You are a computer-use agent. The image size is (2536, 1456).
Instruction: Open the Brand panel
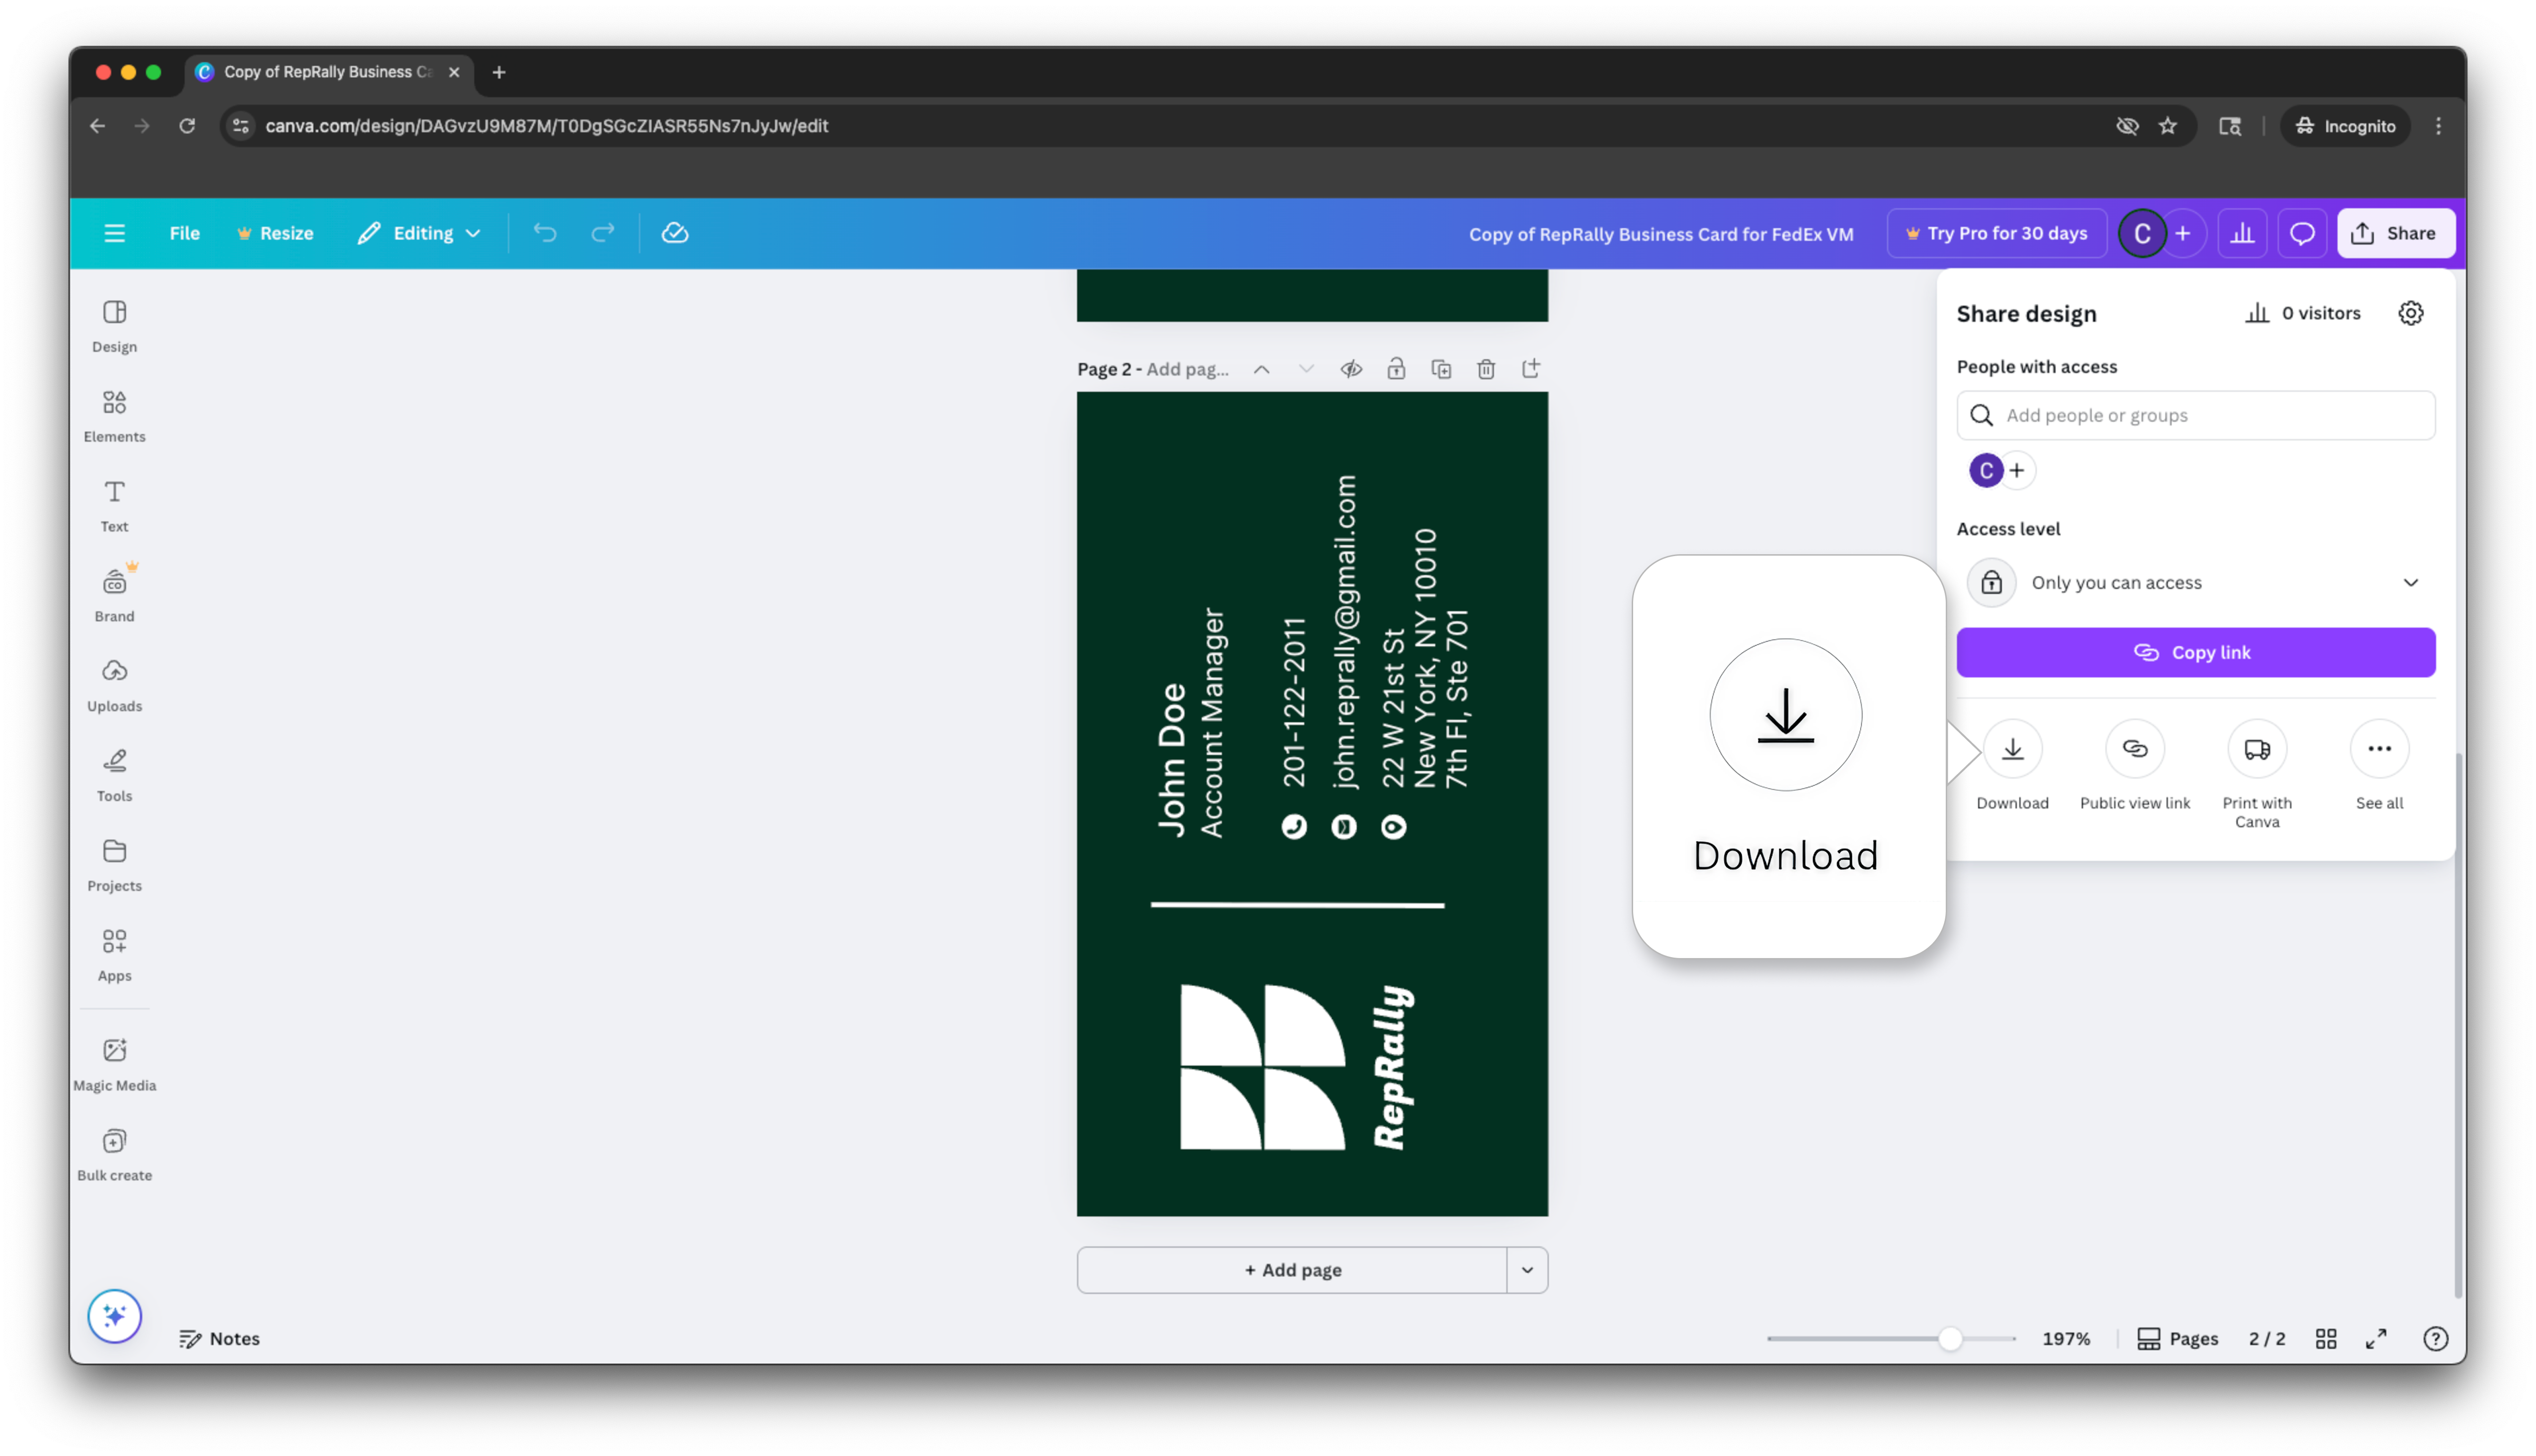tap(114, 596)
